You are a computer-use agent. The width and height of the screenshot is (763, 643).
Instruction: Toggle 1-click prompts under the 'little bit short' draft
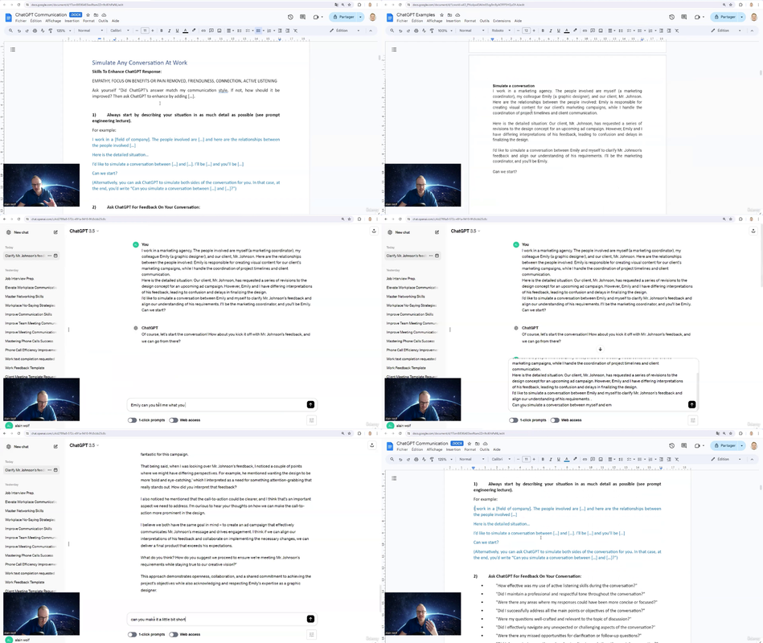pyautogui.click(x=133, y=634)
